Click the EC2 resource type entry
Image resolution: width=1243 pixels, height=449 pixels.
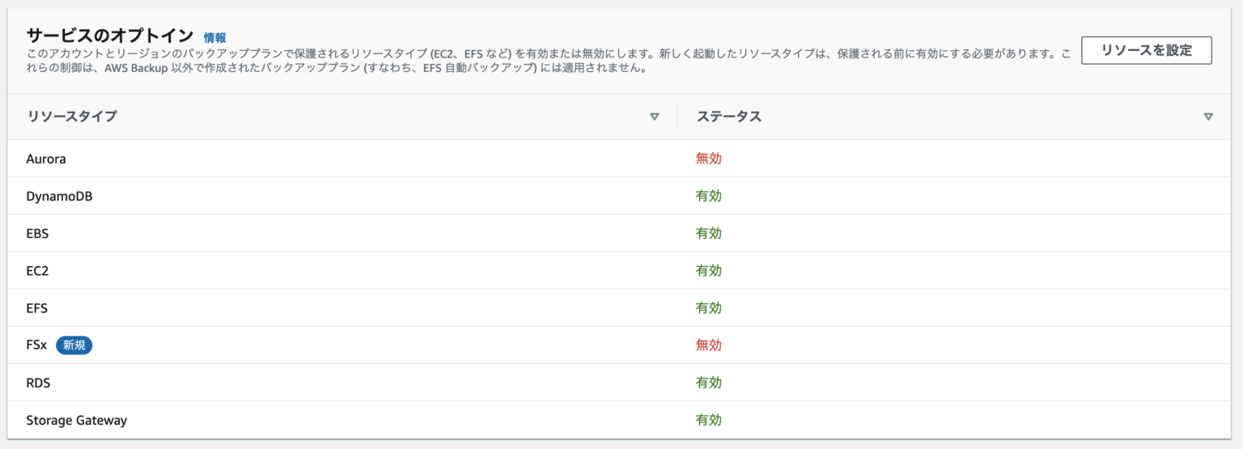coord(37,271)
